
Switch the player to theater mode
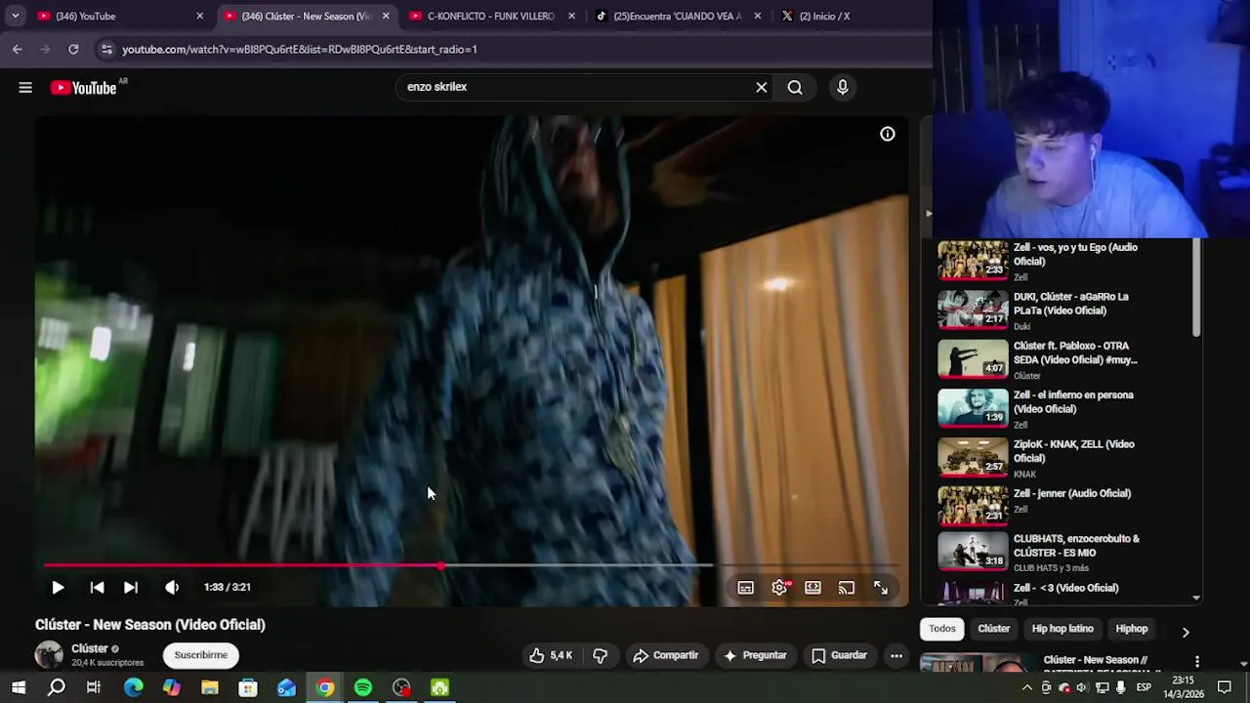coord(812,588)
